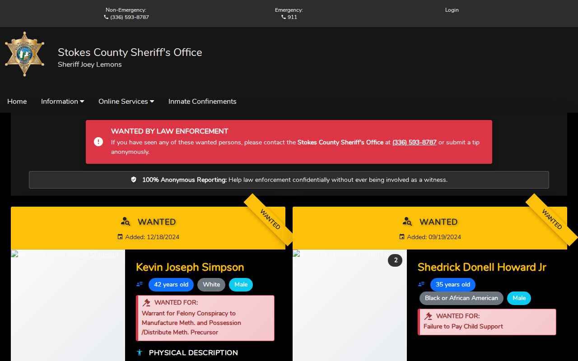
Task: Click the Felony Conspiracy warrant description
Action: (191, 323)
